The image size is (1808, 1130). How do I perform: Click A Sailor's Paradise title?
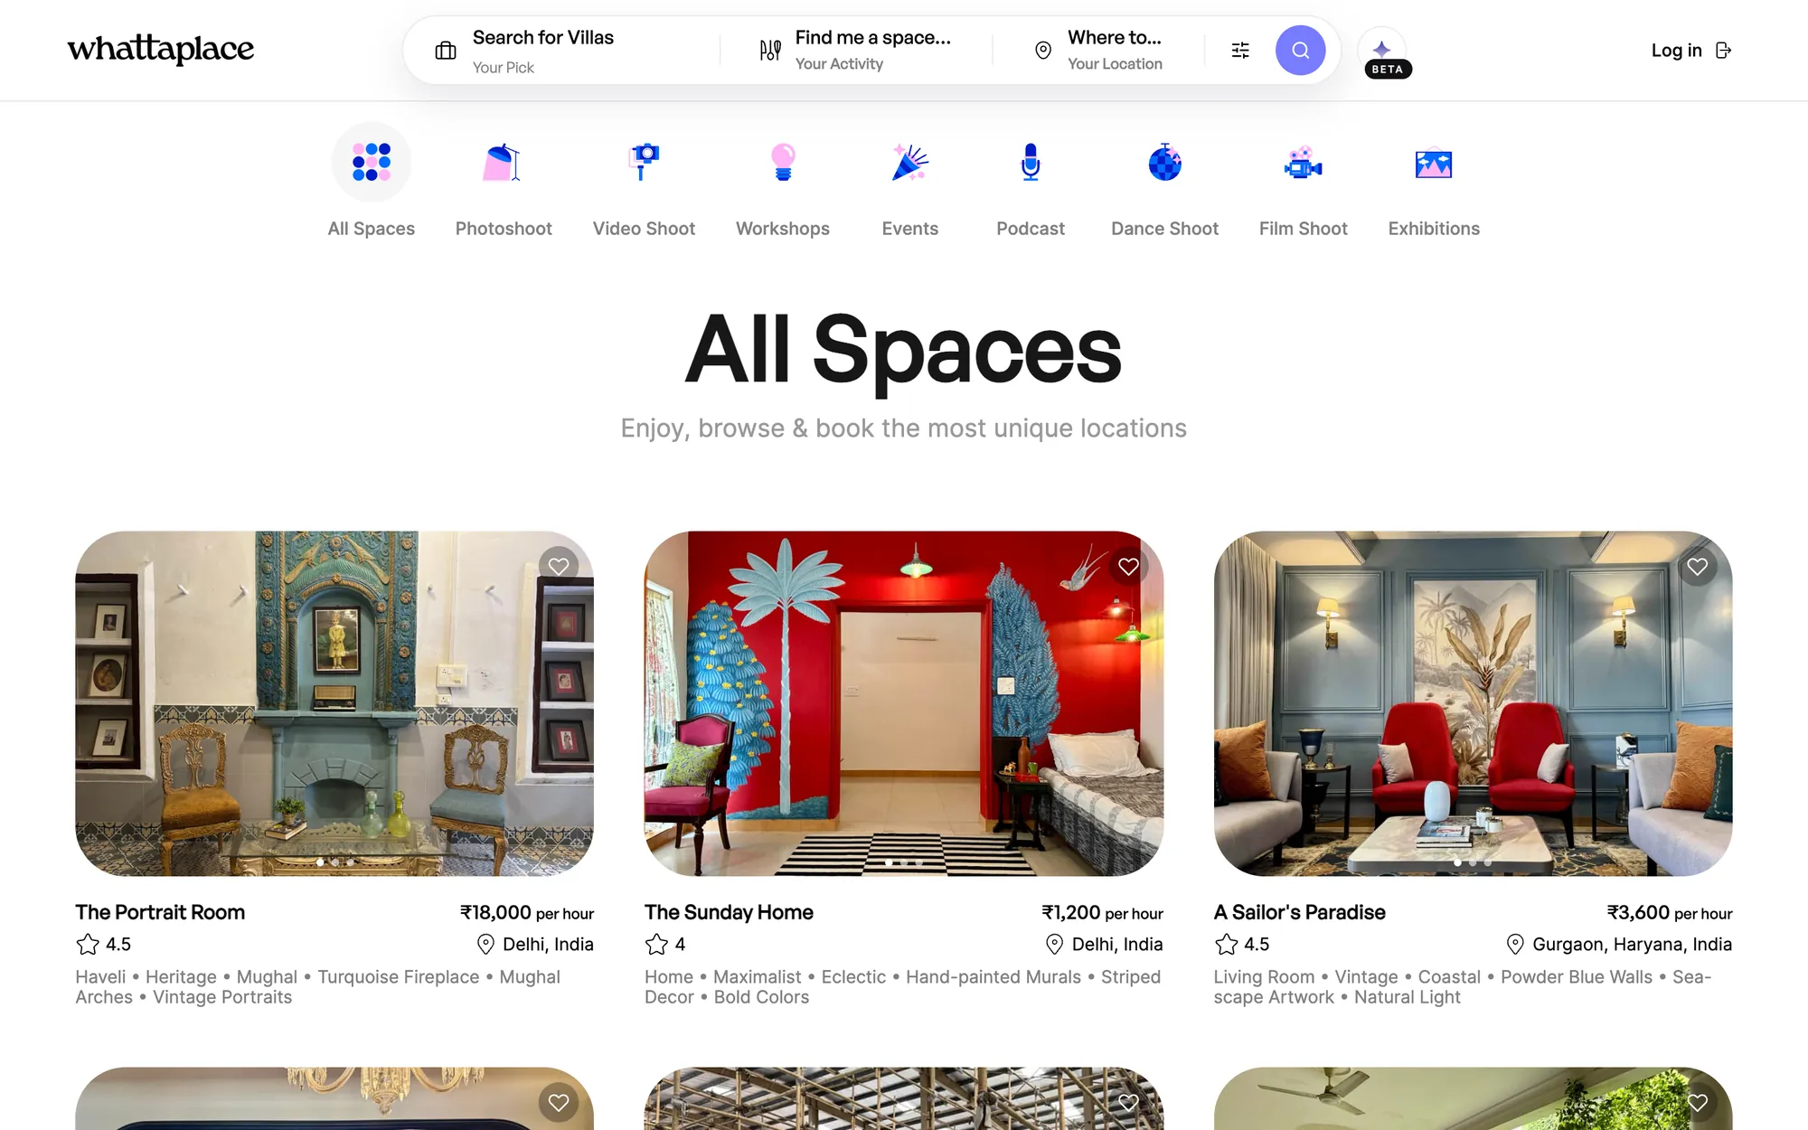point(1299,912)
